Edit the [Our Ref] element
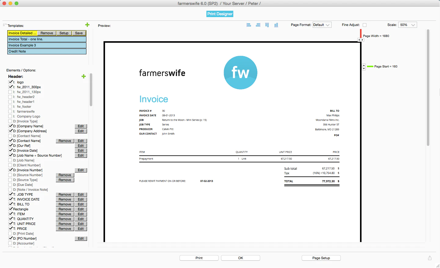440x268 pixels. point(81,146)
